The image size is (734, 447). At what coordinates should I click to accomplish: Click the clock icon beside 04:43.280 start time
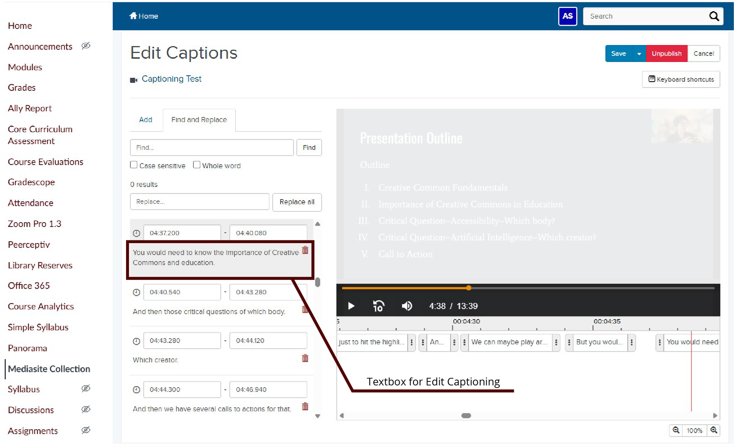click(136, 341)
